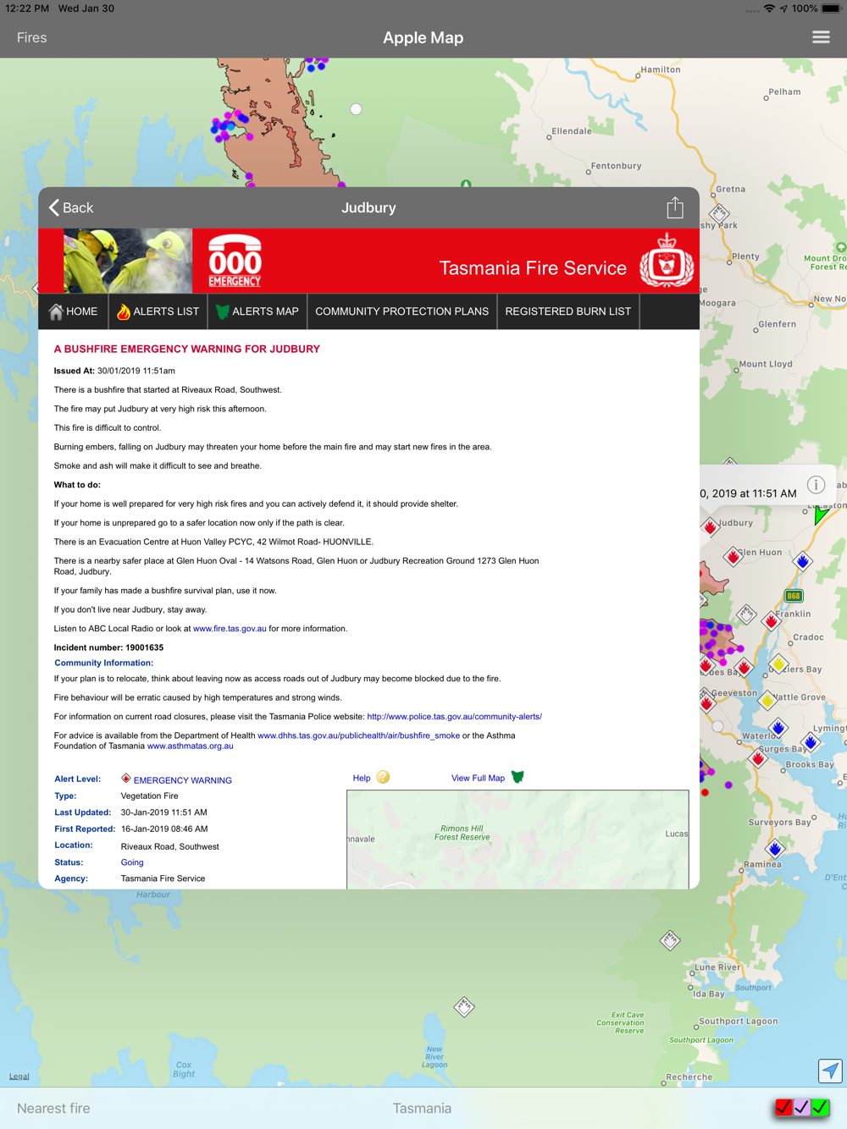Viewport: 847px width, 1129px height.
Task: Tap the Wi-Fi icon in status bar
Action: [x=769, y=8]
